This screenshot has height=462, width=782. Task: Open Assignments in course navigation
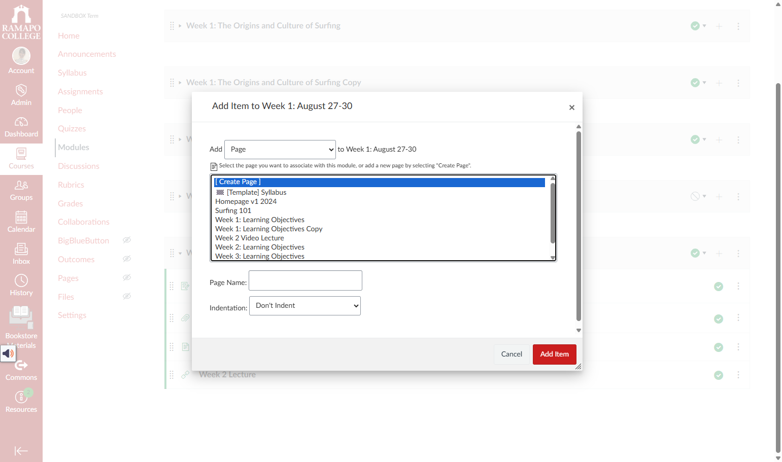pos(80,91)
